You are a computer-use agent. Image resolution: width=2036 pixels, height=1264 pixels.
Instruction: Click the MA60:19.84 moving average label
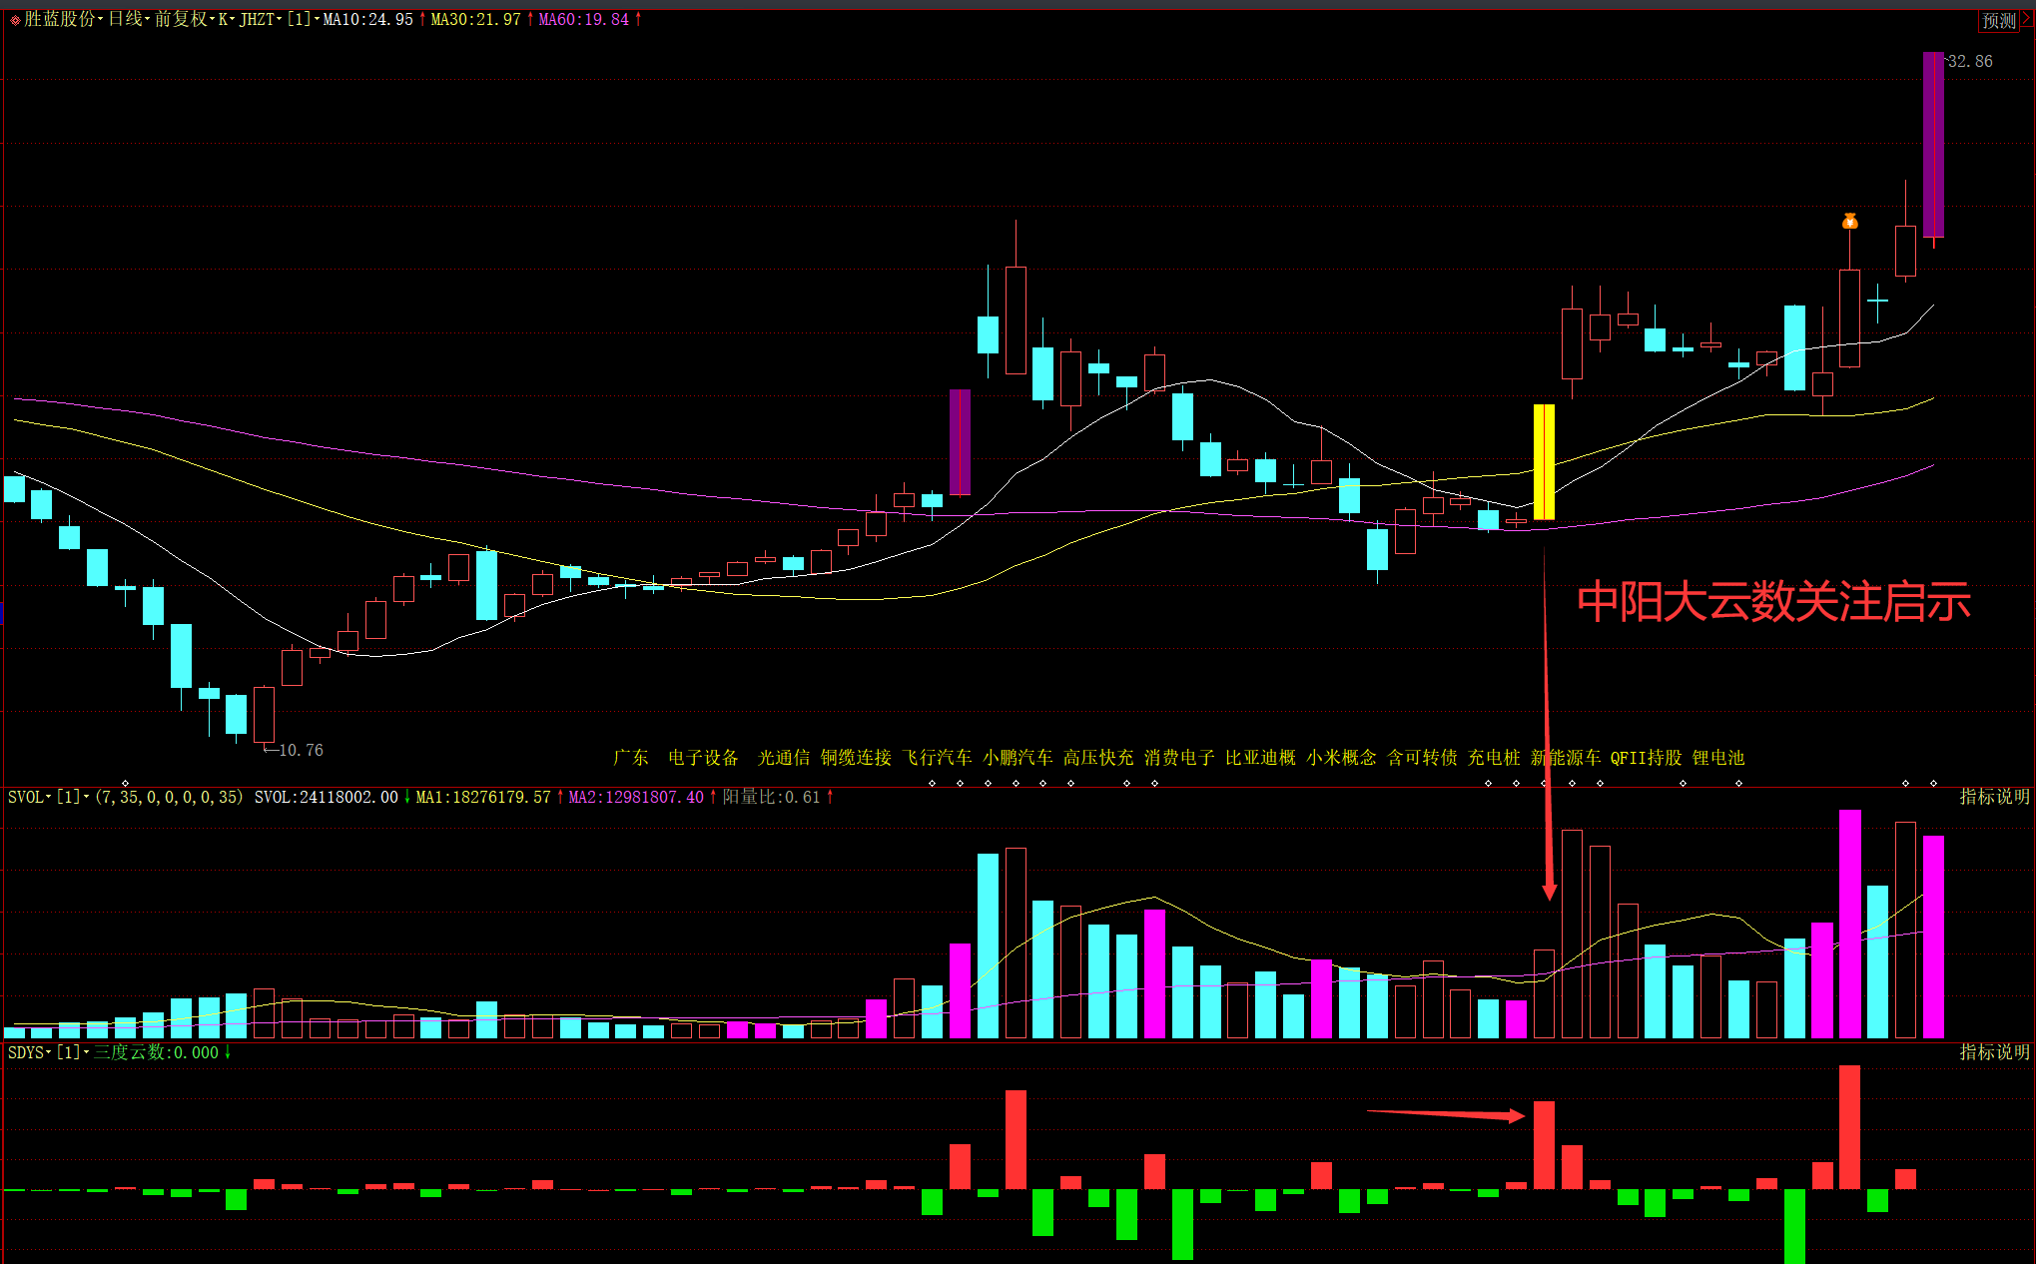(x=584, y=19)
